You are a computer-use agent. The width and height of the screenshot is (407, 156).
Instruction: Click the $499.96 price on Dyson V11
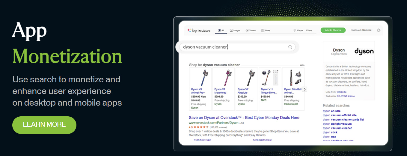click(266, 97)
